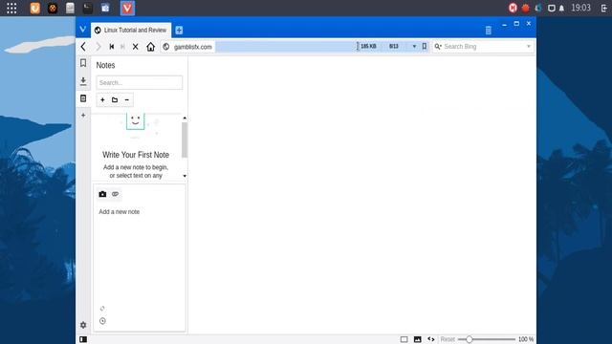Click the Notes search field
This screenshot has height=344, width=612.
click(x=140, y=83)
